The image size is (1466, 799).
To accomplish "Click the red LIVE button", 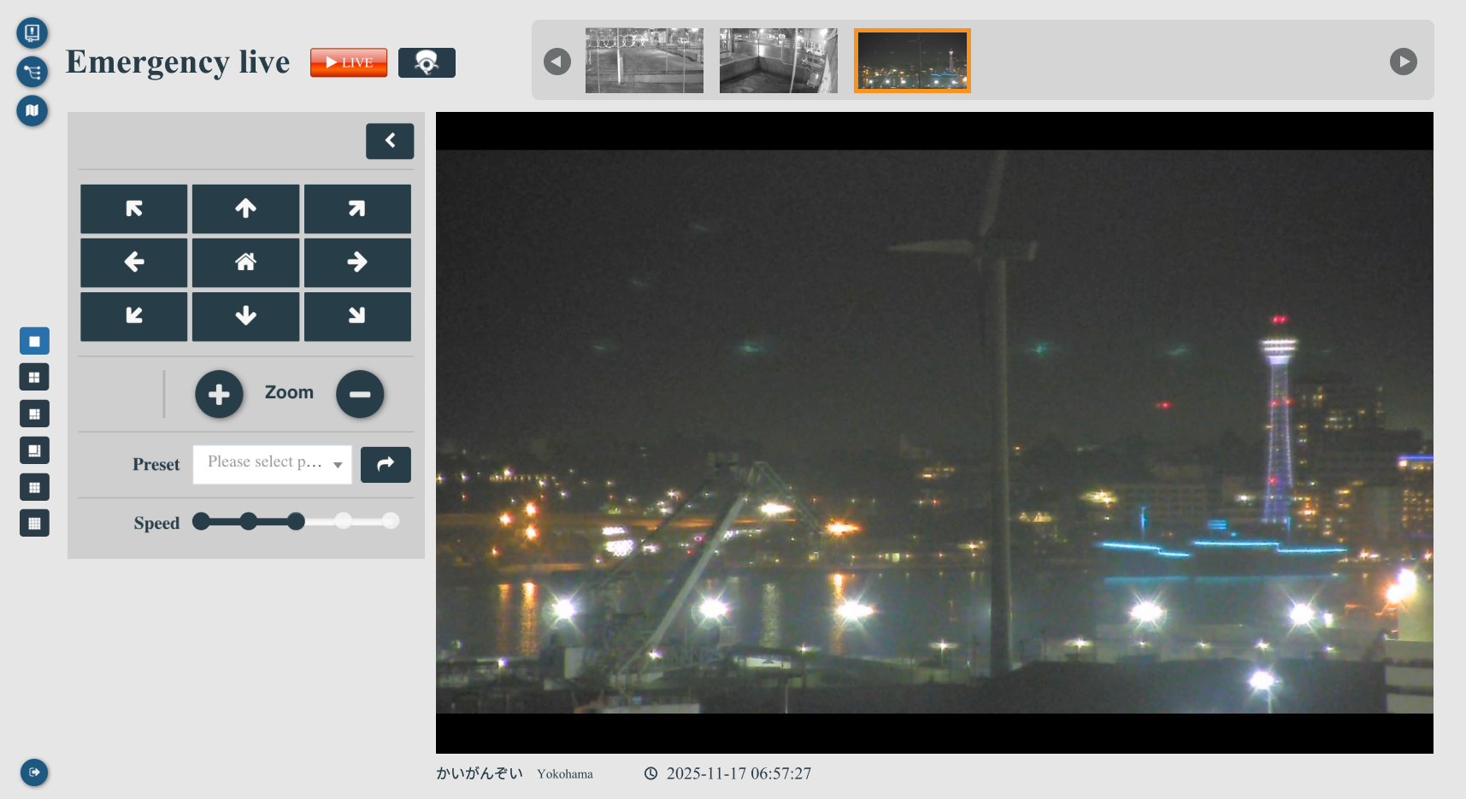I will pos(349,62).
